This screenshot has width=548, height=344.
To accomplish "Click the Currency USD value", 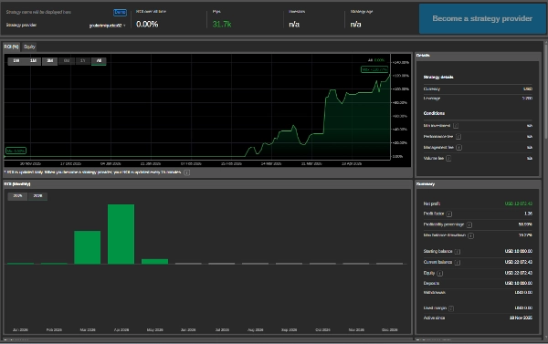I will (x=528, y=89).
